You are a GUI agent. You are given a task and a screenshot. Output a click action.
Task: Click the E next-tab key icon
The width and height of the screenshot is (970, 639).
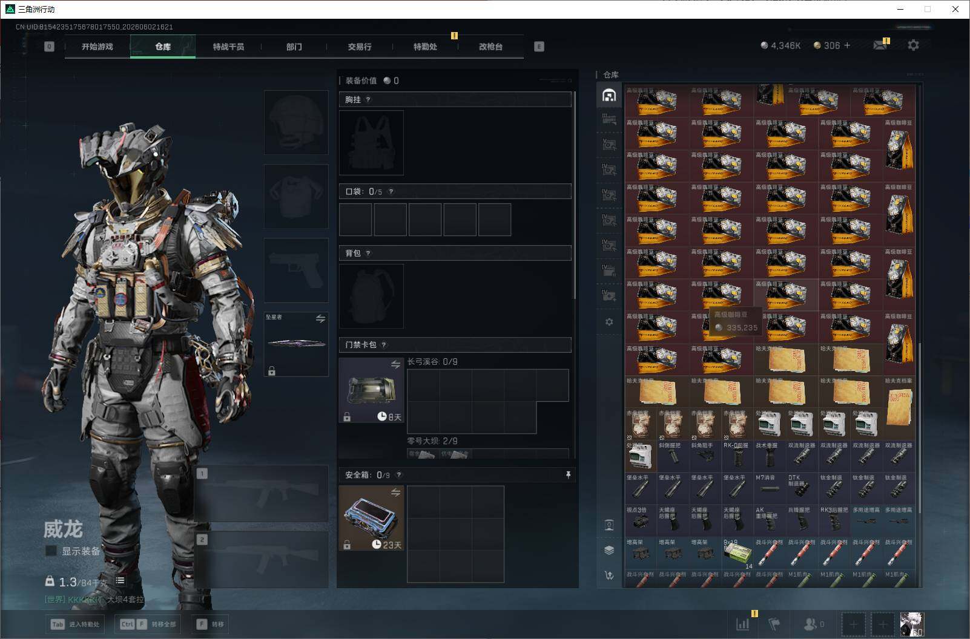point(539,47)
